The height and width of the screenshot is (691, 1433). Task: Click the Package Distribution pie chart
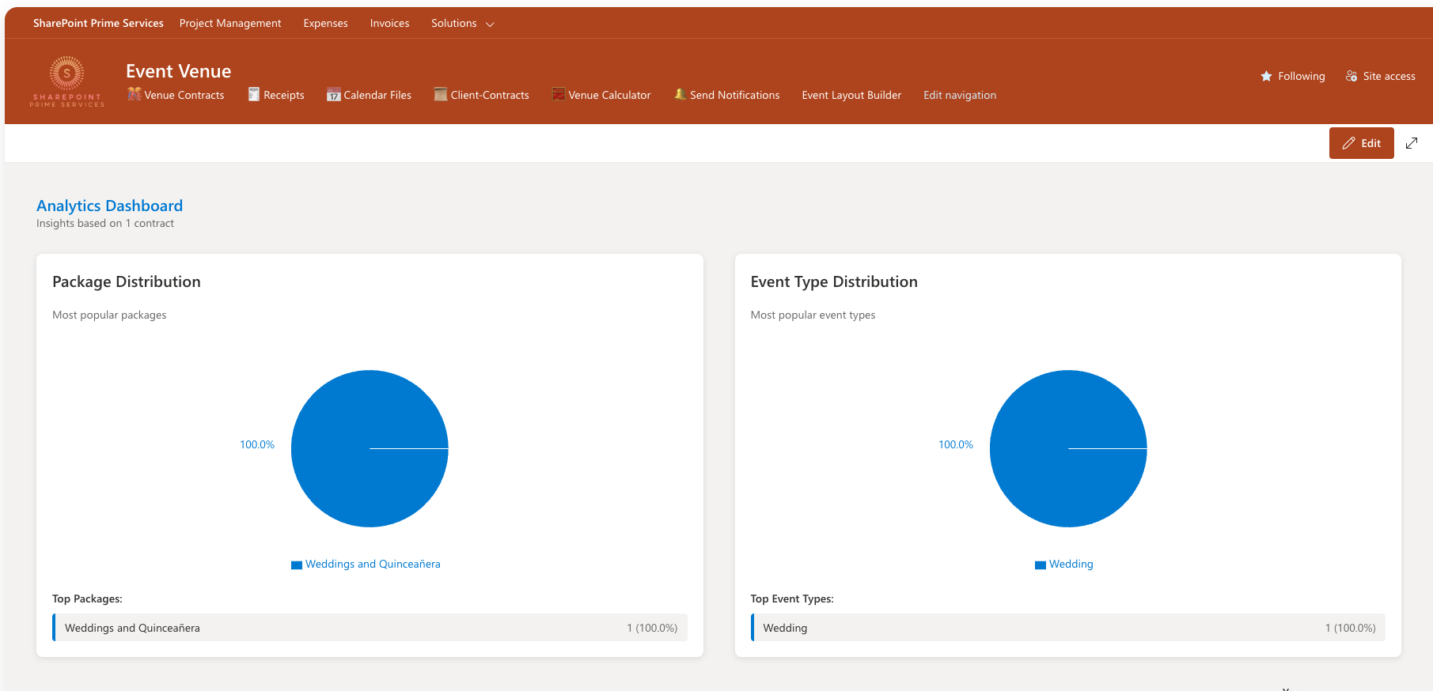[370, 448]
